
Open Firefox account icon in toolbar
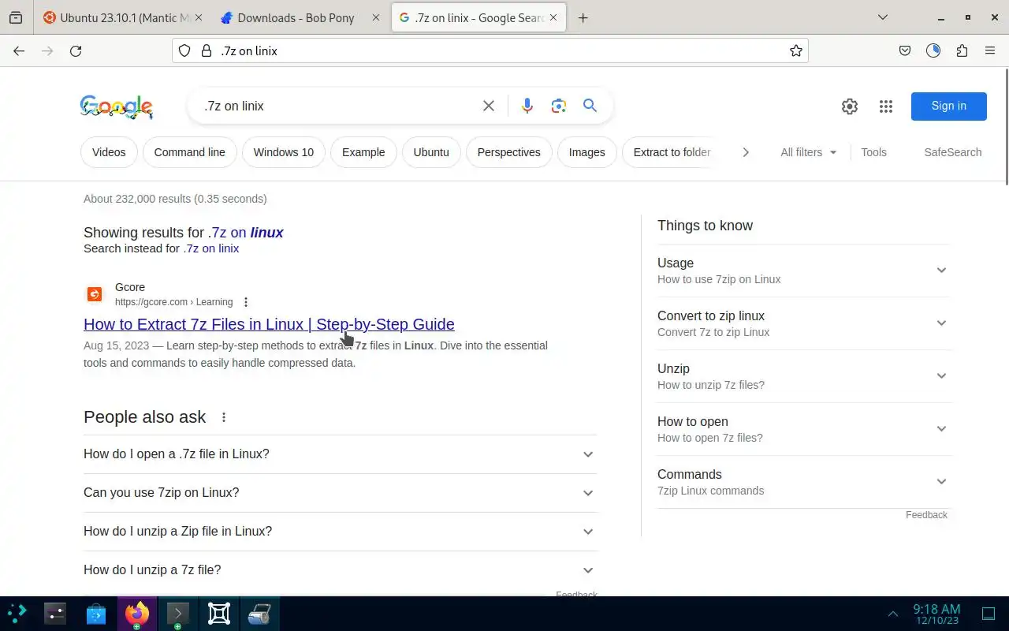933,50
